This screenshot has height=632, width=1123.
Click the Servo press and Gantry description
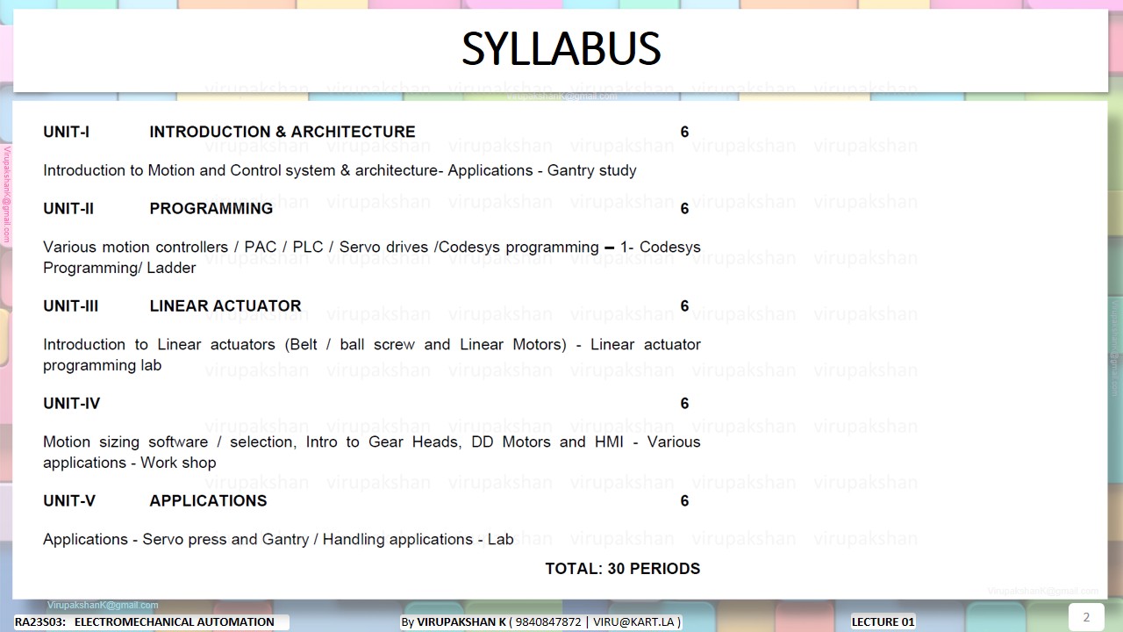tap(278, 539)
